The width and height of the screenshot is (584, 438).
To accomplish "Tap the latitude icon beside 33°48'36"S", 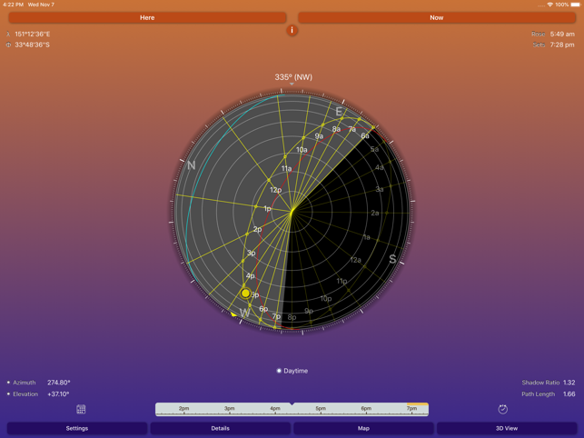I will 8,45.
